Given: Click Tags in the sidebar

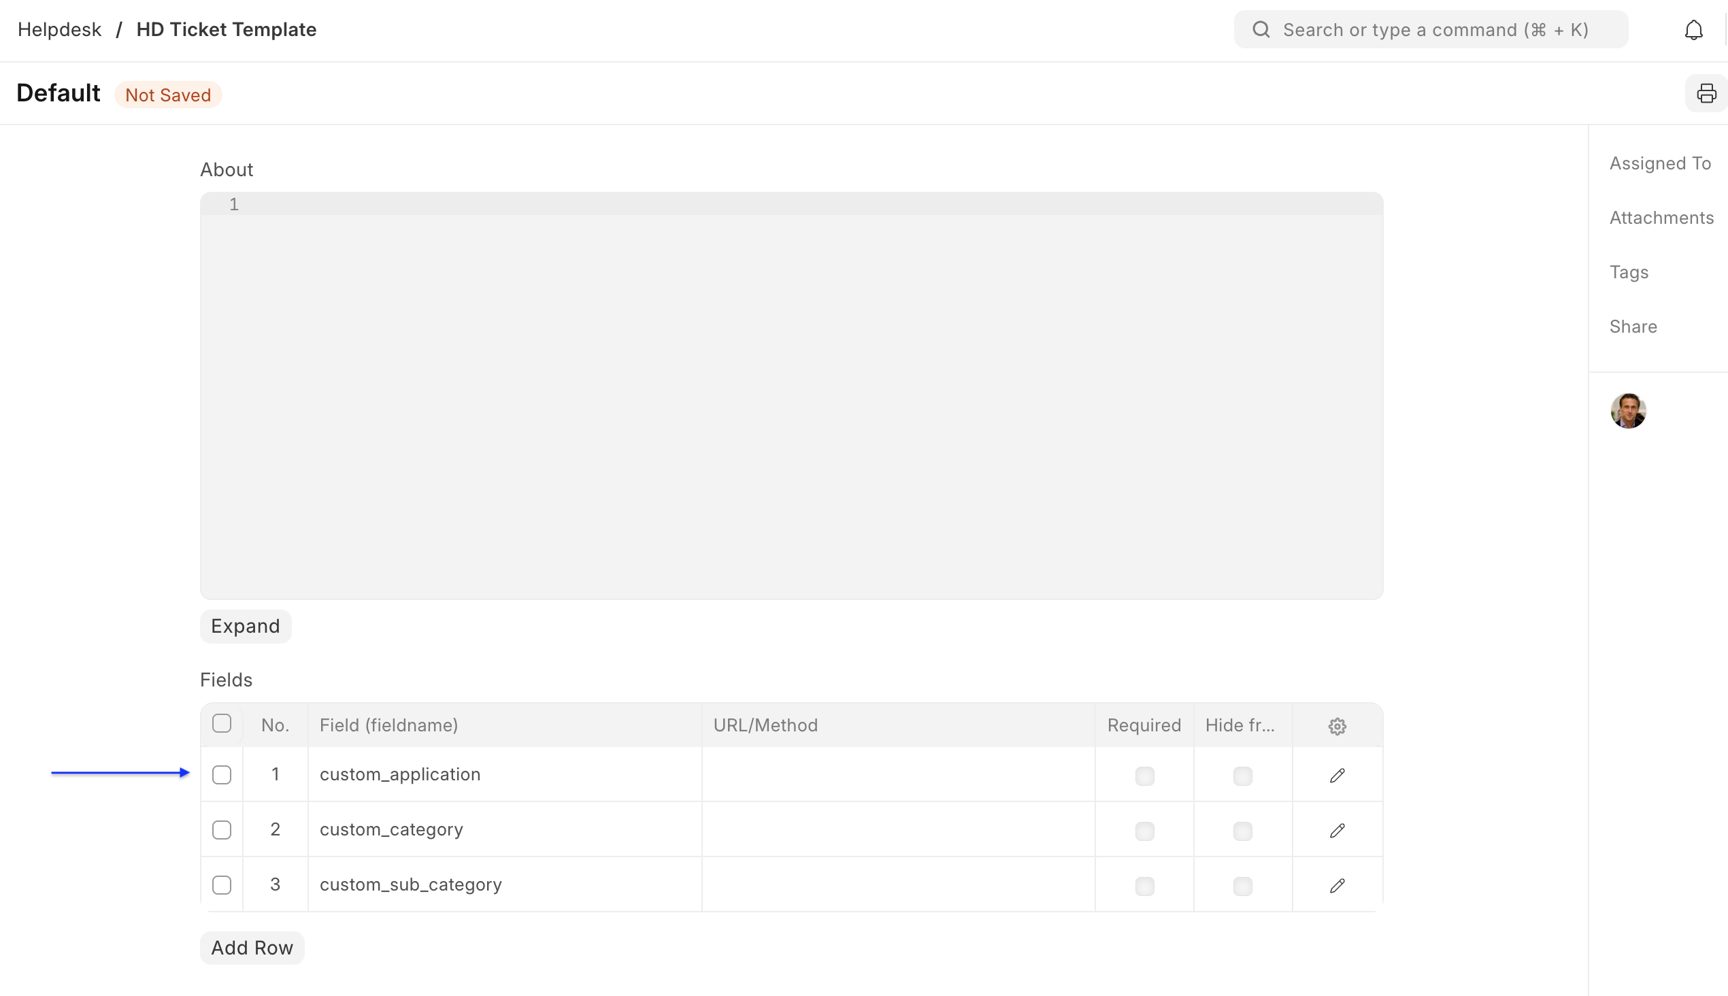Looking at the screenshot, I should coord(1628,272).
